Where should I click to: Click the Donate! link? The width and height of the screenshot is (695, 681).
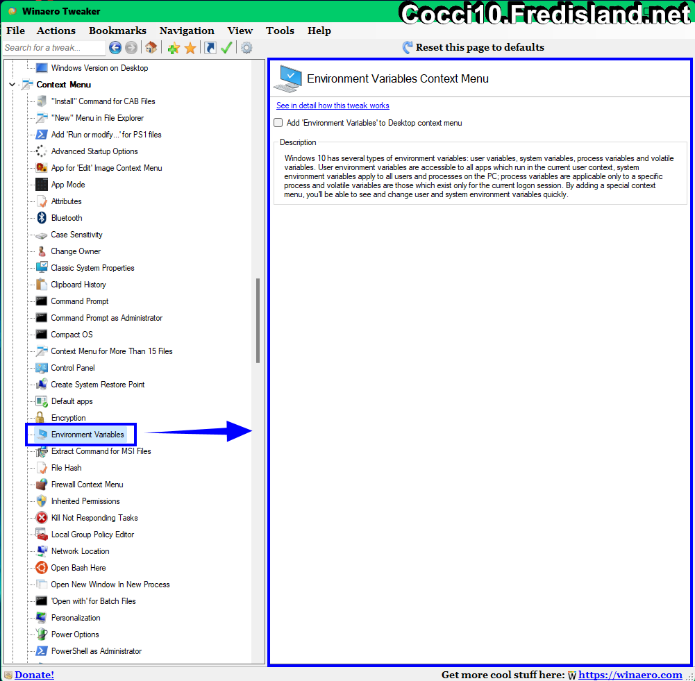tap(34, 674)
